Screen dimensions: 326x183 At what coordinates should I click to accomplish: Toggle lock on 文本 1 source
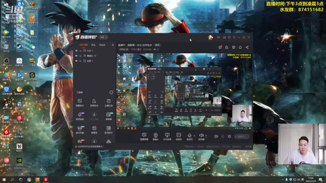pos(80,51)
